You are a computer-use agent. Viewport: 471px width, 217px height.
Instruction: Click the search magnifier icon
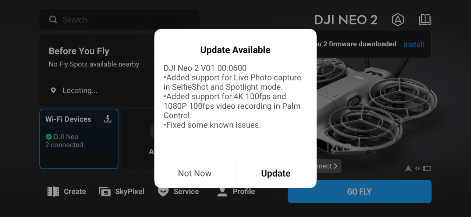click(53, 20)
